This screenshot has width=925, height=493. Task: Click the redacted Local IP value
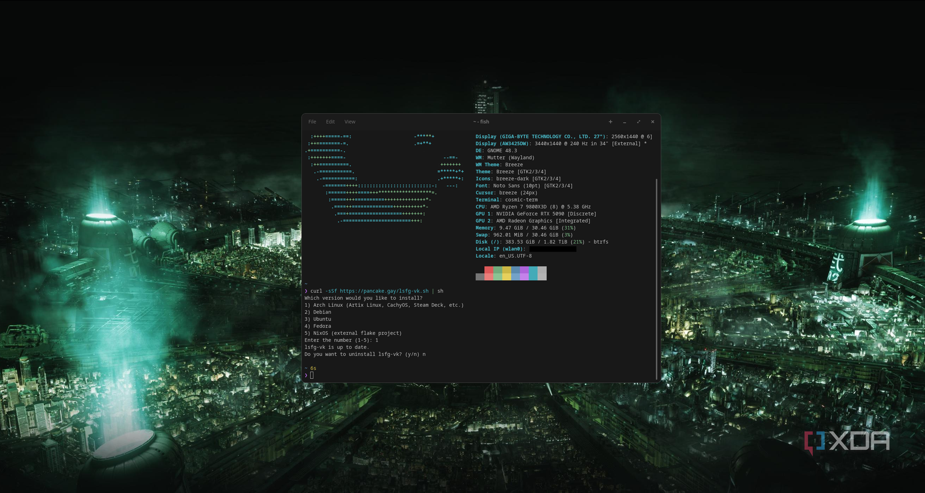pyautogui.click(x=552, y=249)
